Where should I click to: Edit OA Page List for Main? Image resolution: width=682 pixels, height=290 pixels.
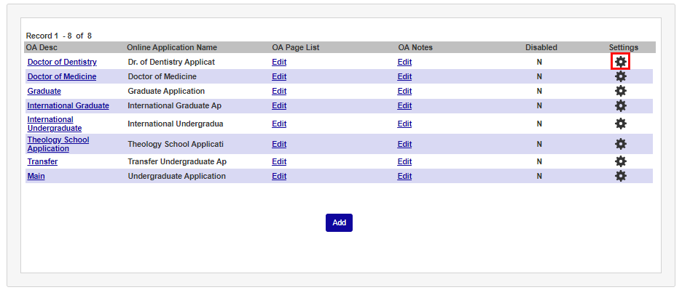279,177
